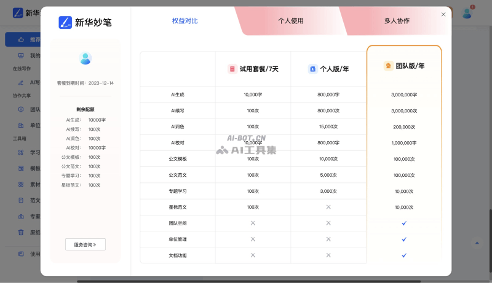Open the top-right account avatar with notification badge
492x283 pixels.
pos(467,13)
